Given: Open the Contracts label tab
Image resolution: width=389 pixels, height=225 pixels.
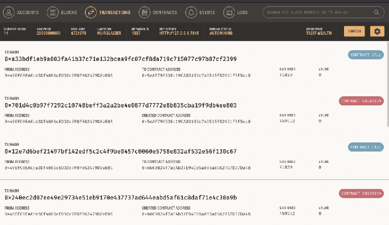Looking at the screenshot, I should pyautogui.click(x=165, y=13).
